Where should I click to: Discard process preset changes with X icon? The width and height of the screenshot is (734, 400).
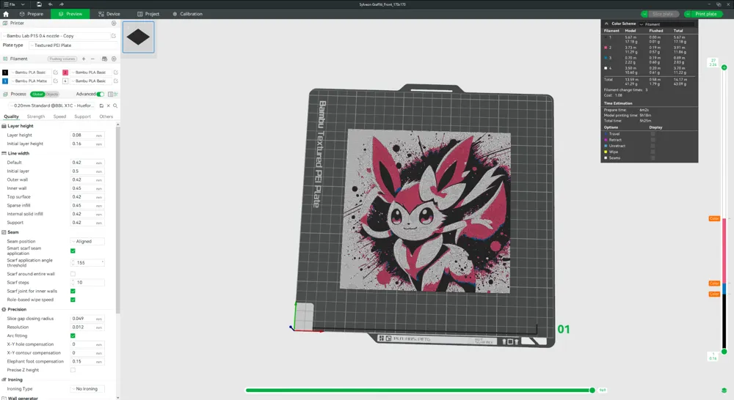click(x=108, y=105)
